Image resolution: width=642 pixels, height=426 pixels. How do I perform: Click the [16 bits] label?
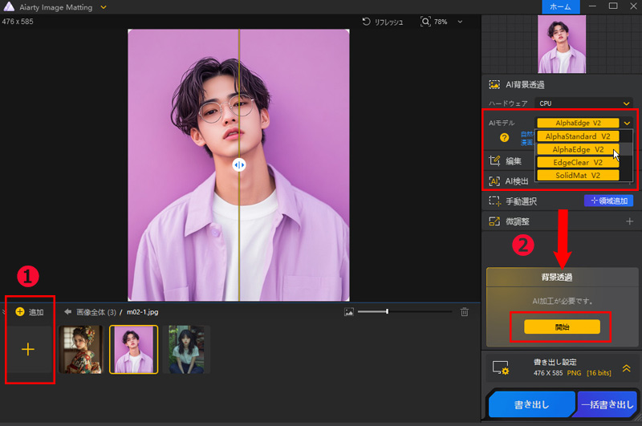599,373
